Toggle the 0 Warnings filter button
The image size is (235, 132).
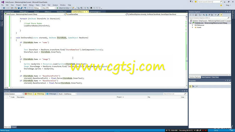coord(39,94)
